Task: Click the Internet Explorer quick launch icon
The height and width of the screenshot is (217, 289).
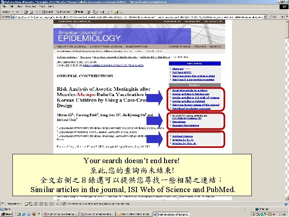Action: coord(24,214)
